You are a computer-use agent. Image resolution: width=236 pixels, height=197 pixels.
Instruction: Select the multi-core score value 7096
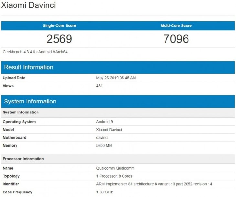[x=176, y=39]
